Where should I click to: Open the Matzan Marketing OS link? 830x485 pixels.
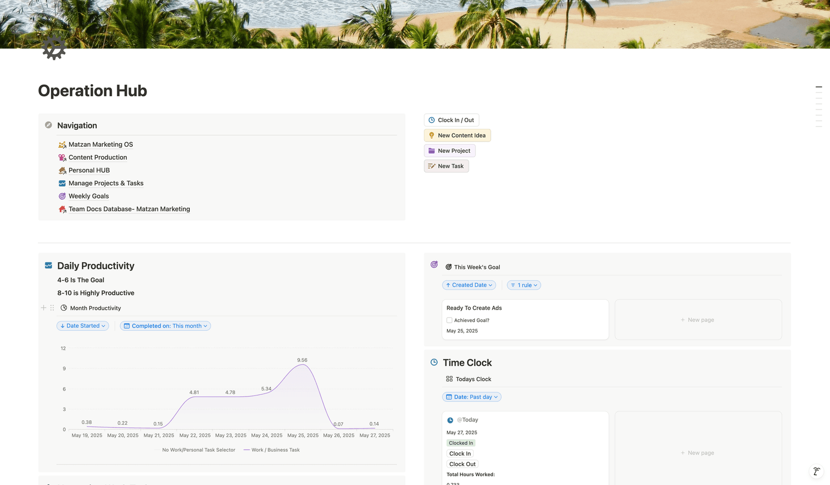coord(101,145)
